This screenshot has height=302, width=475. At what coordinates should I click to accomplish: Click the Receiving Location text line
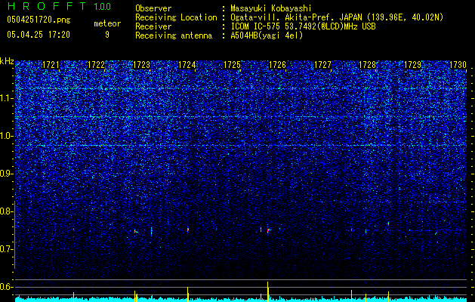pyautogui.click(x=289, y=17)
